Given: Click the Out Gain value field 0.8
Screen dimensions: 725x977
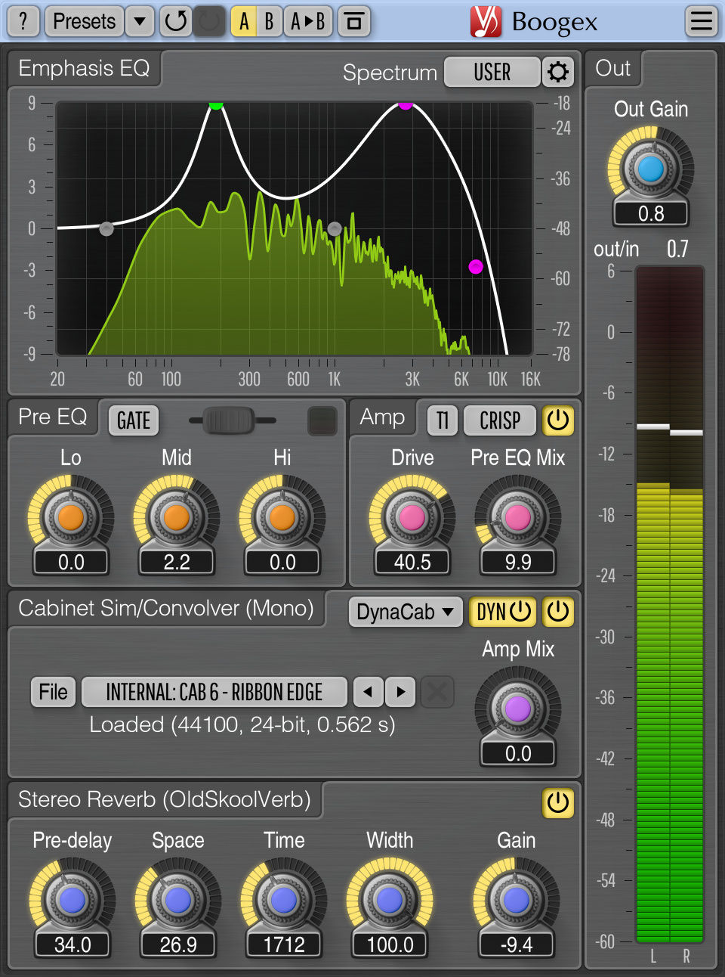Looking at the screenshot, I should click(651, 213).
